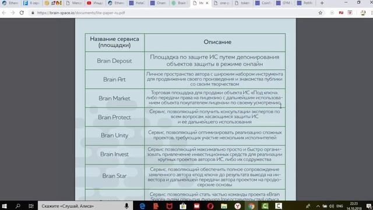Switch to the 'token' document tab
The height and width of the screenshot is (210, 373).
(242, 3)
